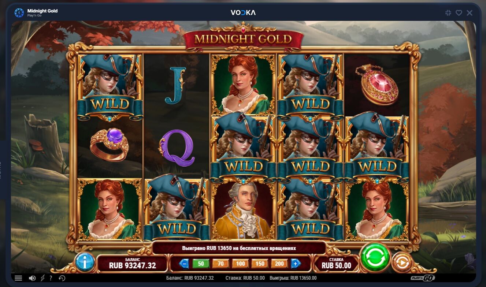Choose the 150 bet value
486x287 pixels.
(260, 263)
